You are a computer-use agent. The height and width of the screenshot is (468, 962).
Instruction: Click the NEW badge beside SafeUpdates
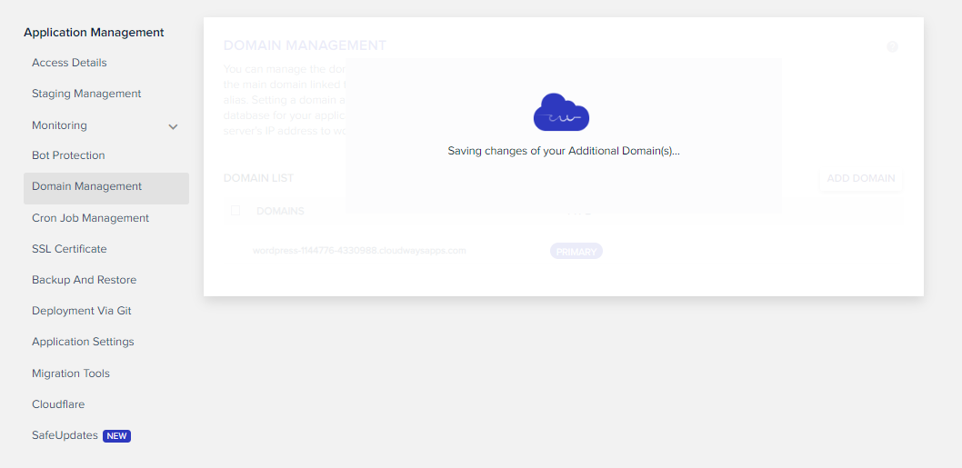pos(116,436)
